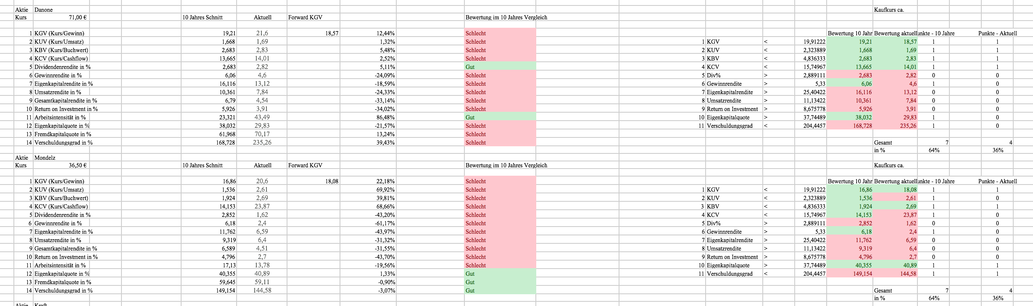1033x306 pixels.
Task: Select the -34,02% change cell
Action: pyautogui.click(x=385, y=109)
